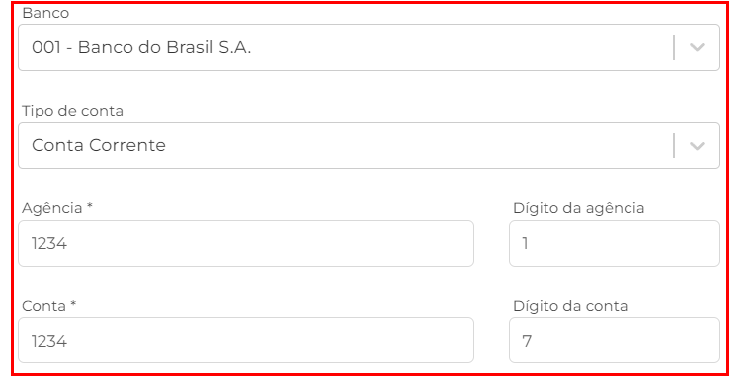Screen dimensions: 754x389
Task: Click the Banco field label
Action: click(x=45, y=13)
